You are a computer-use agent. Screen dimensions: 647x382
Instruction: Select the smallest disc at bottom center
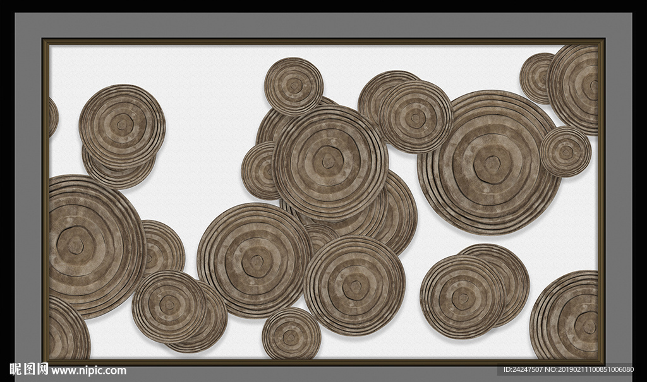(291, 335)
